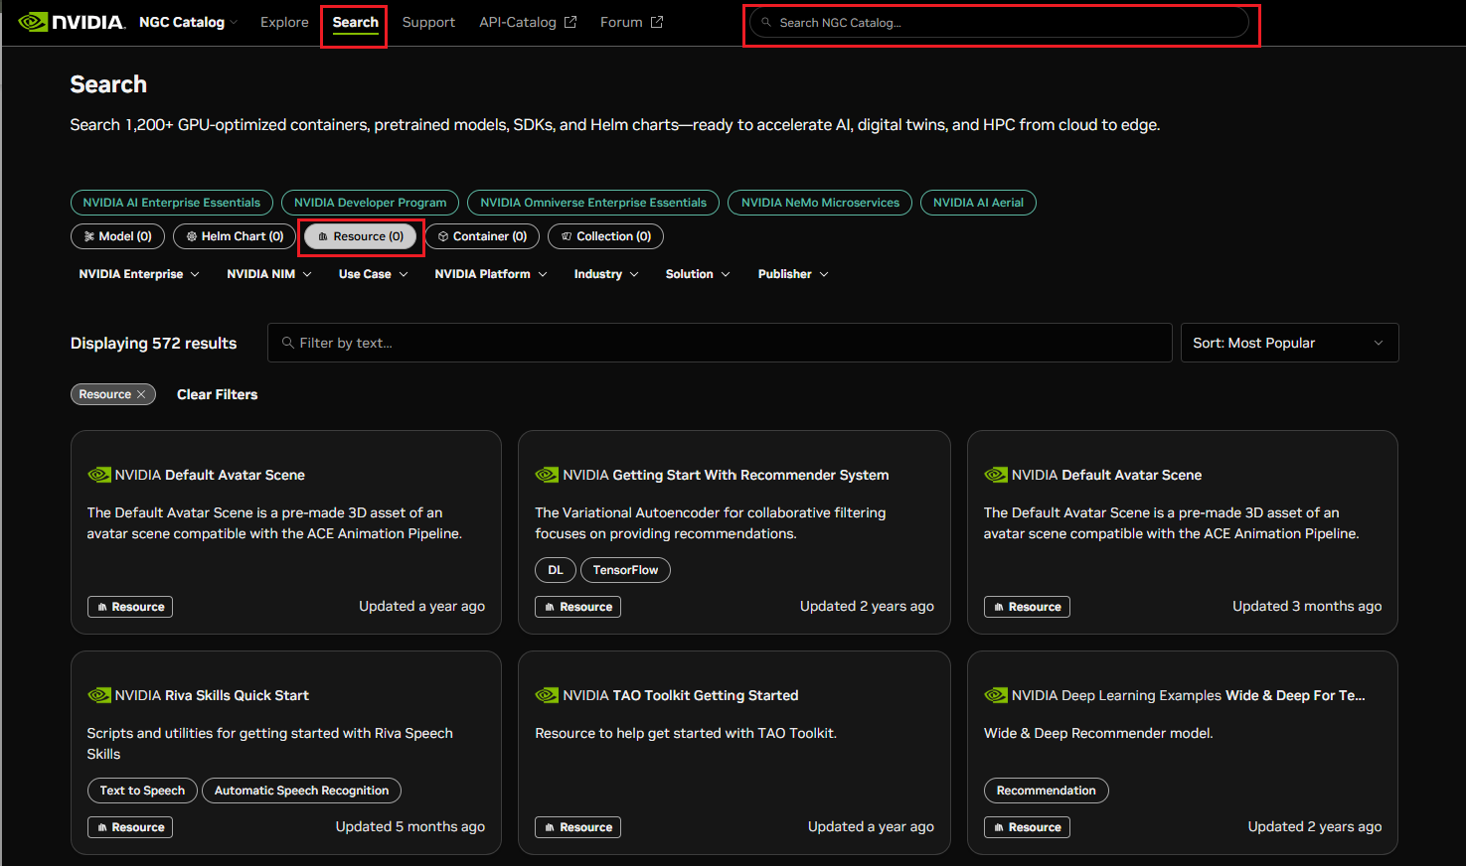Click NVIDIA logo icon on Riva Skills card
1466x866 pixels.
pos(99,695)
